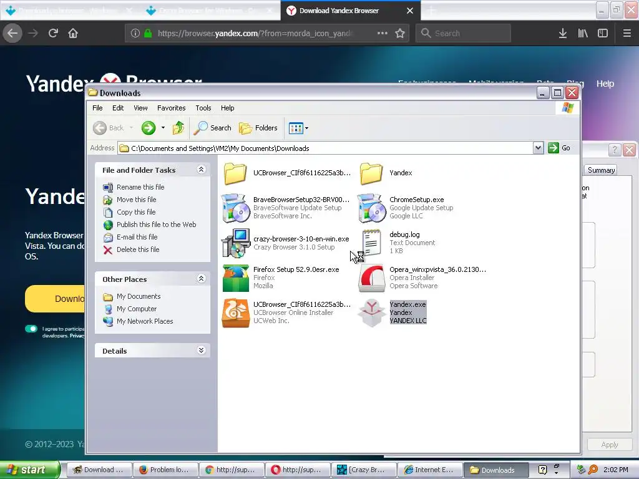Switch to Problem loading taskbar button
Viewport: 639px width, 479px height.
tap(165, 470)
